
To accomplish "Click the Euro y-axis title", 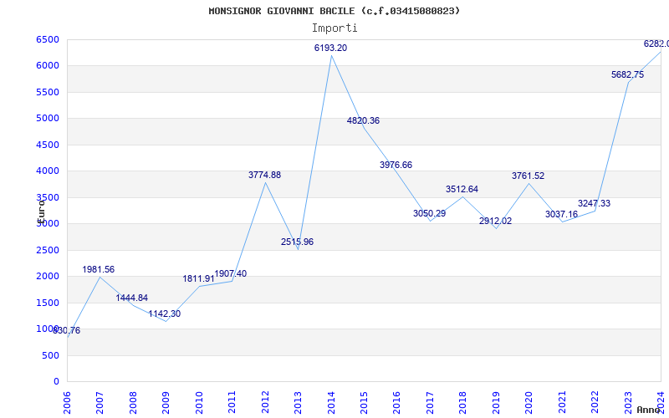I will point(41,212).
